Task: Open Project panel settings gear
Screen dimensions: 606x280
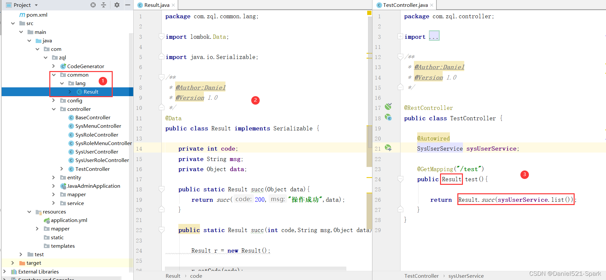Action: [x=117, y=5]
